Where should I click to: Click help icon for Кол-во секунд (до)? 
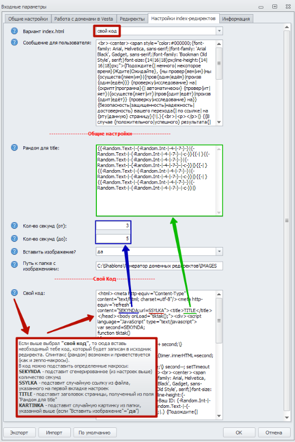pos(15,238)
